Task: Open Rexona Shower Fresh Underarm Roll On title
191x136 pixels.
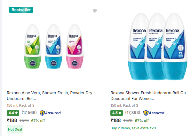Action: (148, 96)
